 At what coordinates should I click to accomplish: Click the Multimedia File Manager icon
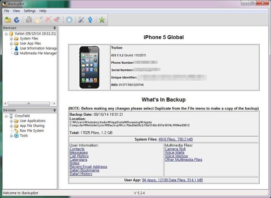point(16,53)
